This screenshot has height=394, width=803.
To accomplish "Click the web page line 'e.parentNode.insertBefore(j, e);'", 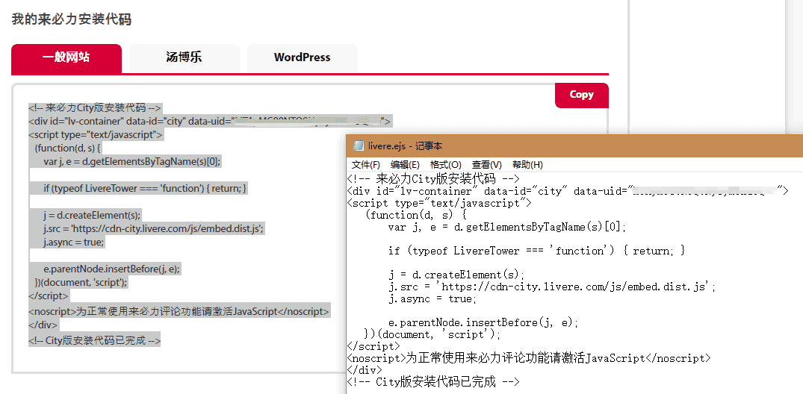I will click(x=112, y=269).
